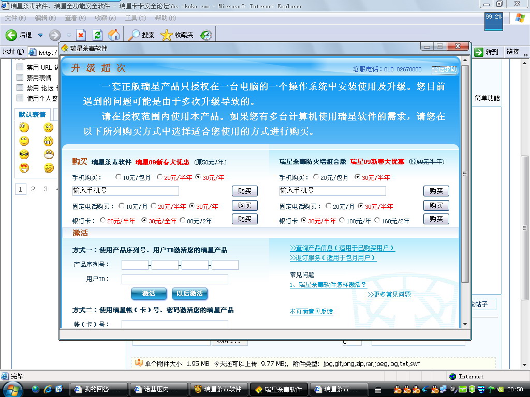Click the green Refresh page icon

[x=97, y=35]
